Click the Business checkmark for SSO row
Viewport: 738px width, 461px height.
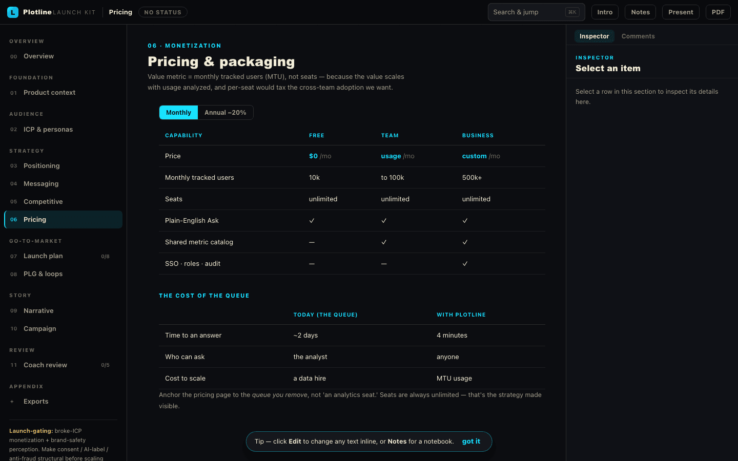tap(465, 264)
